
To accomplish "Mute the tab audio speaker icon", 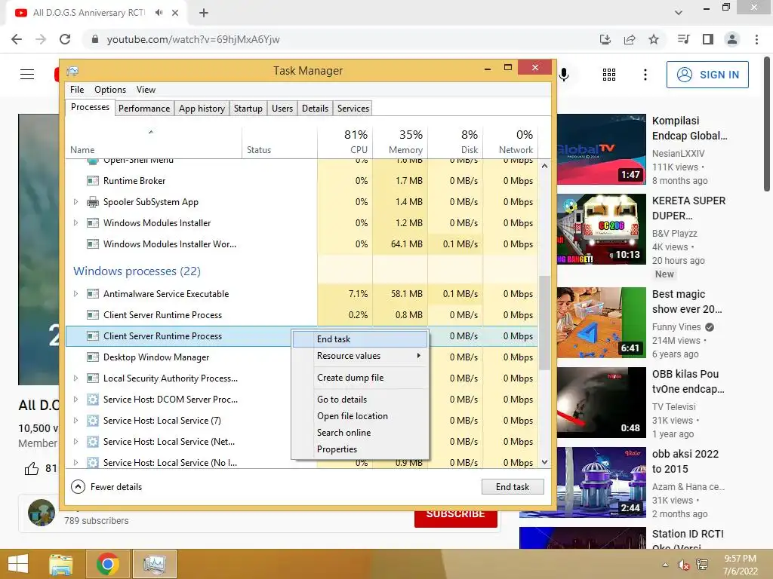I will tap(159, 13).
